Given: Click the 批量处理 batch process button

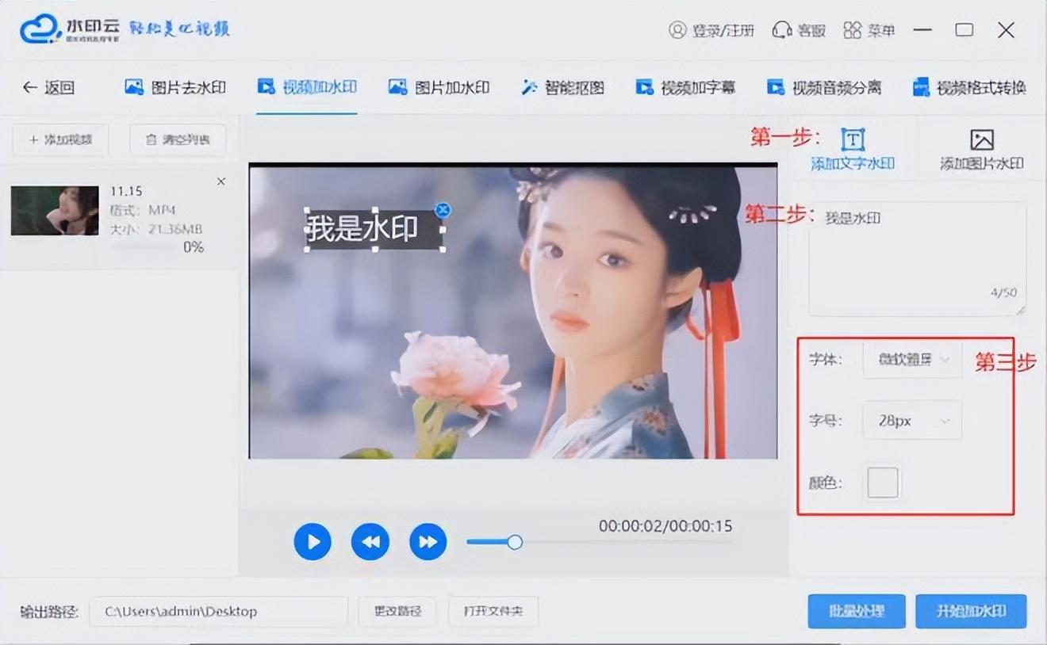Looking at the screenshot, I should (856, 611).
